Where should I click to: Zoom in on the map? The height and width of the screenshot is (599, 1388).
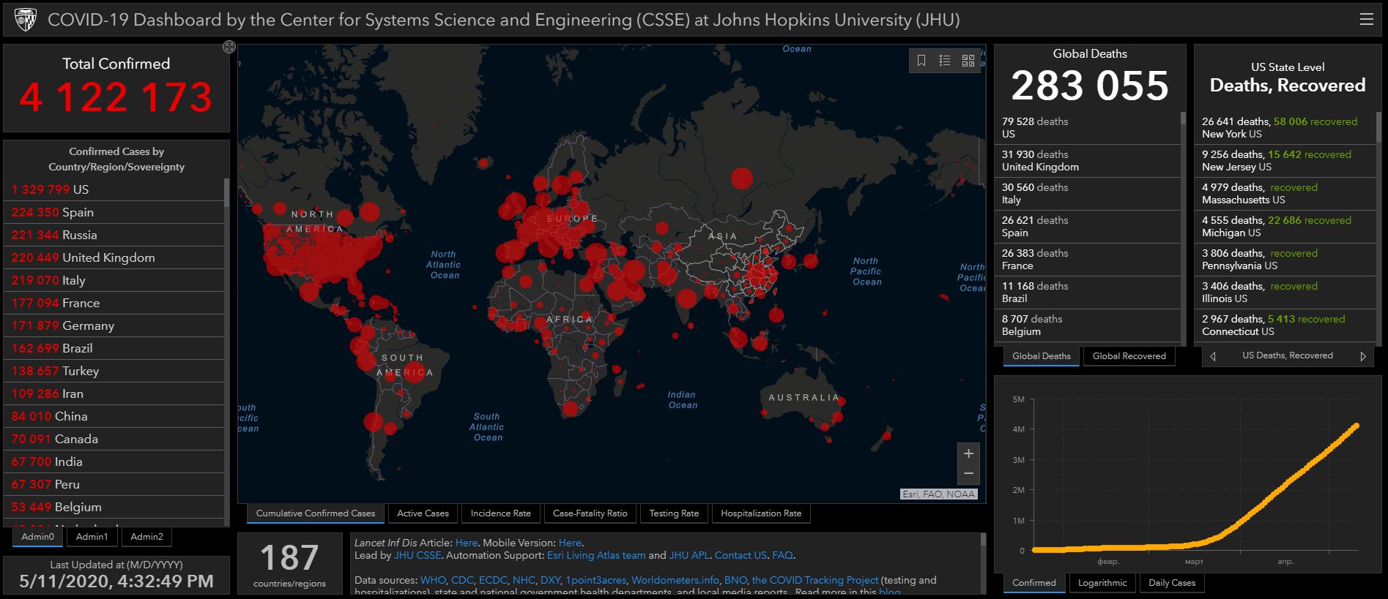[x=968, y=453]
